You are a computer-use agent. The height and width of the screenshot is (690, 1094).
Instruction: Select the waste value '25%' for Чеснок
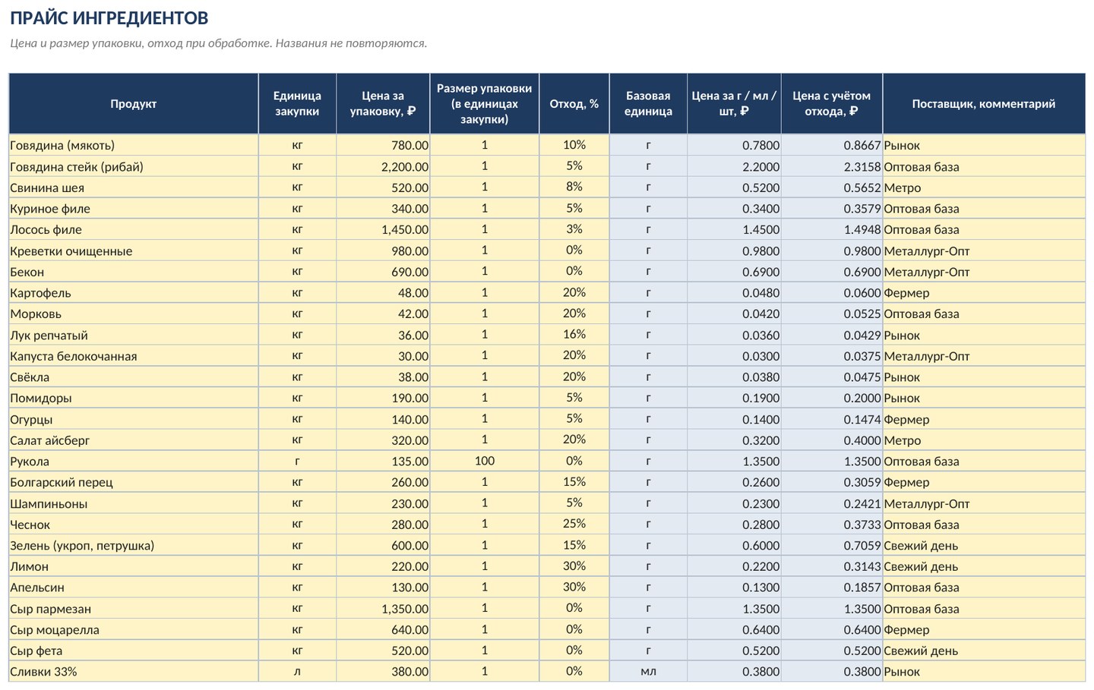tap(574, 524)
